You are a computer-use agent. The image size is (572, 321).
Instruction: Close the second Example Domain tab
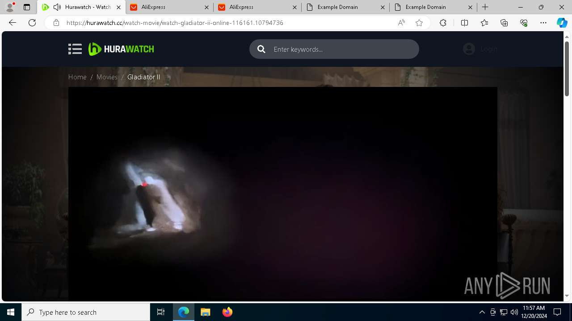tap(471, 7)
